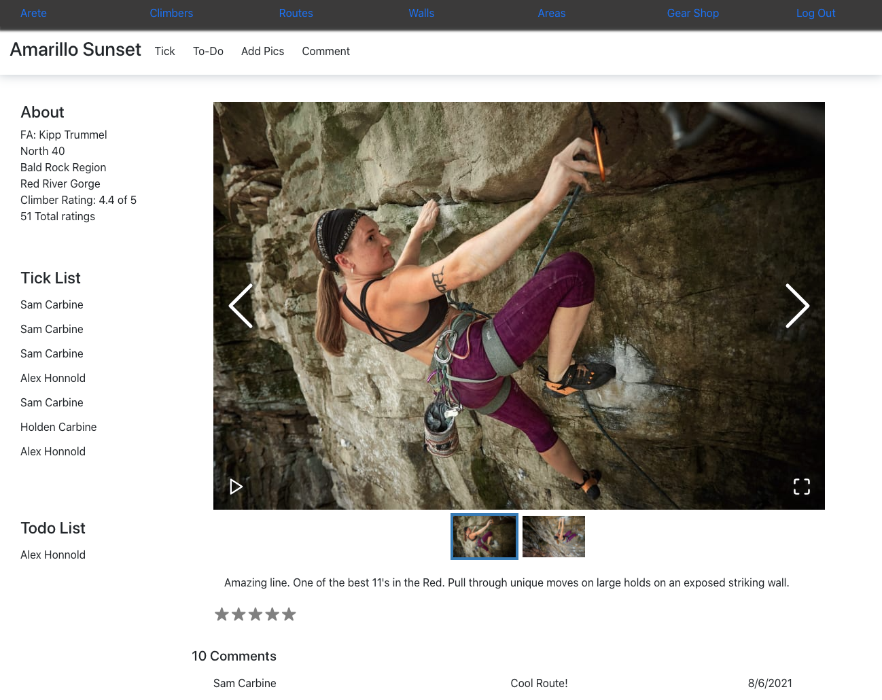Advance to the next photo with right arrow

[x=798, y=306]
